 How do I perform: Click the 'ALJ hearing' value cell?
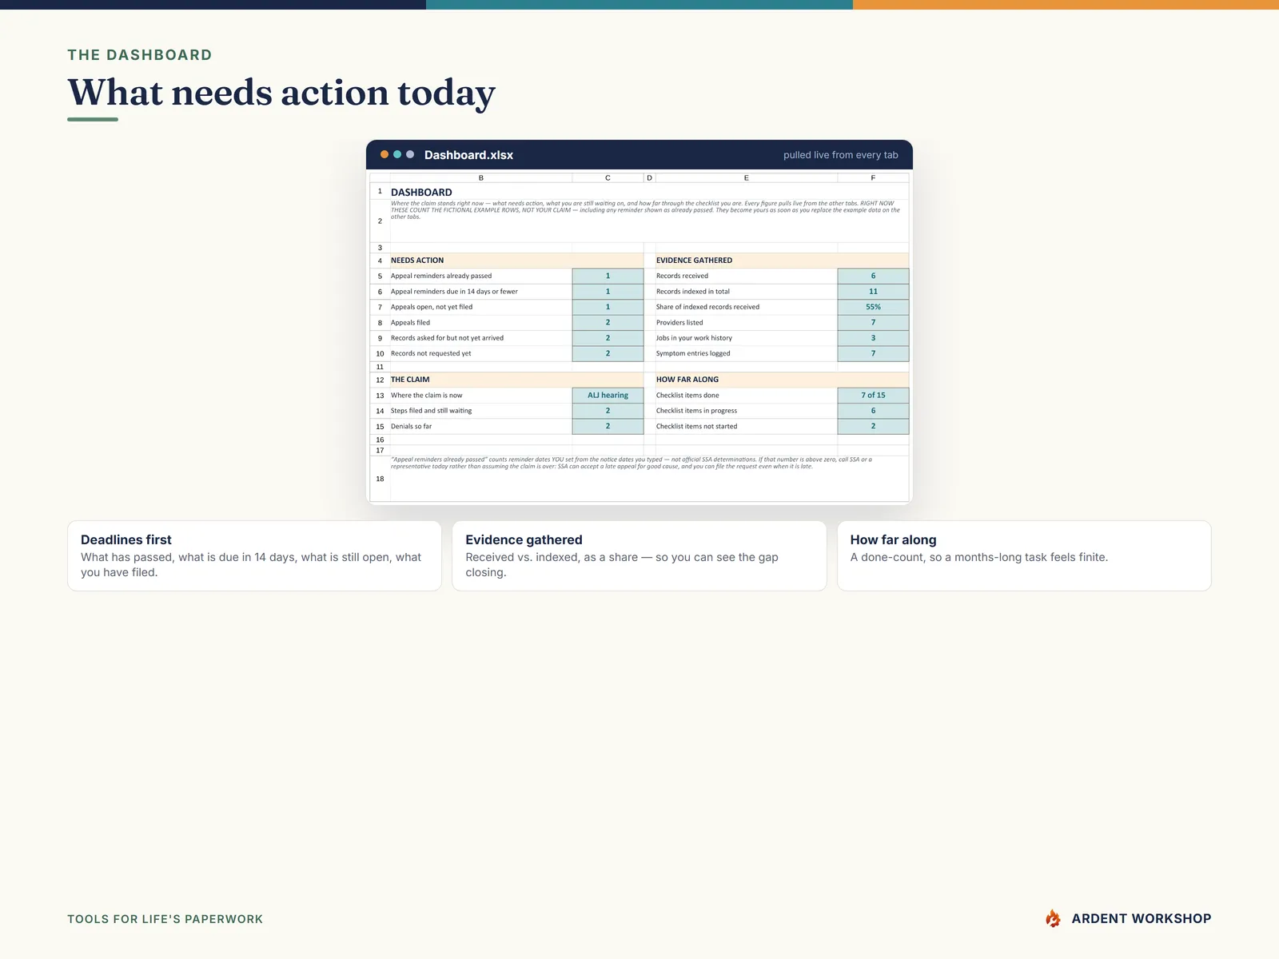click(608, 395)
